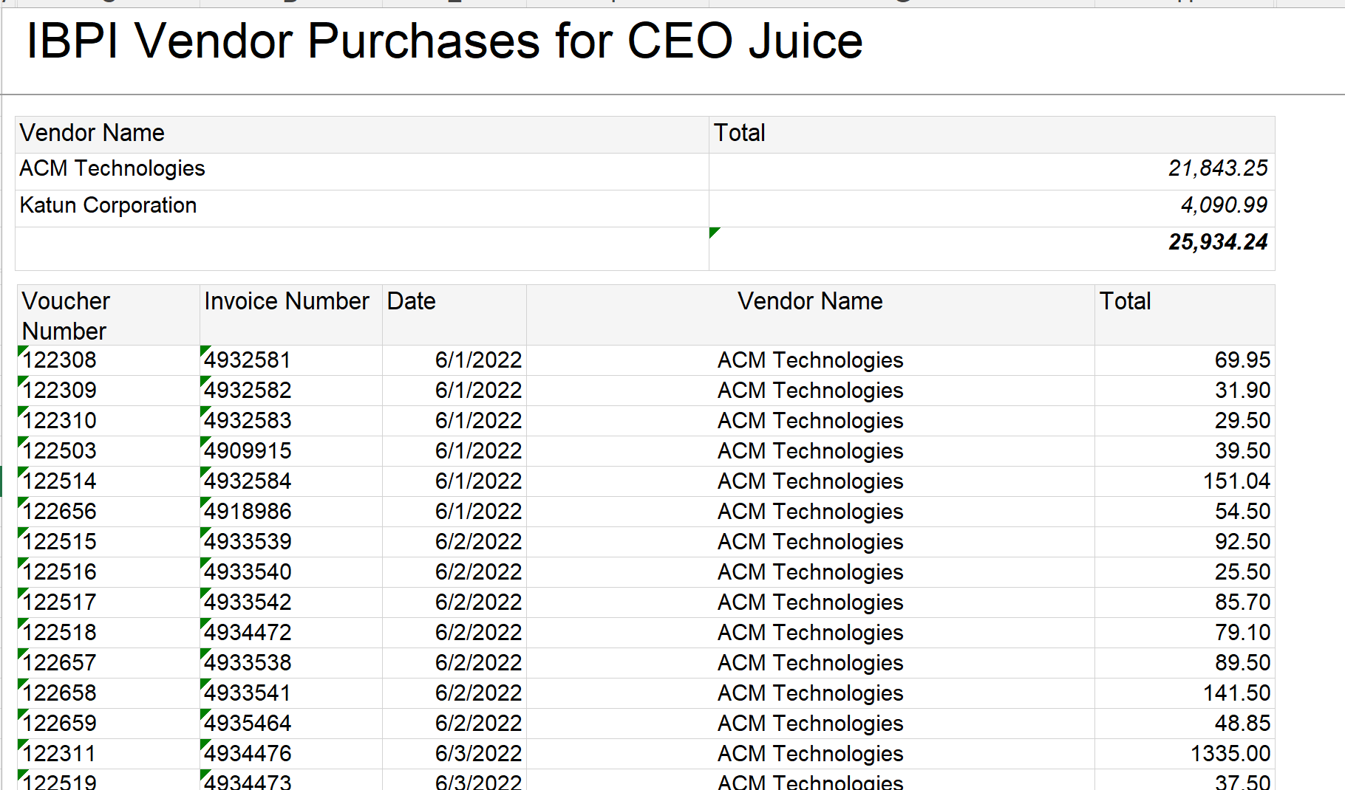The width and height of the screenshot is (1345, 790).
Task: Select voucher number 122657
Action: pos(60,663)
